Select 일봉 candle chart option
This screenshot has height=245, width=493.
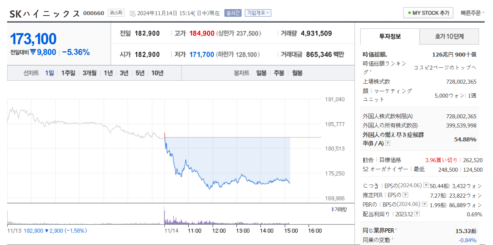pos(261,73)
